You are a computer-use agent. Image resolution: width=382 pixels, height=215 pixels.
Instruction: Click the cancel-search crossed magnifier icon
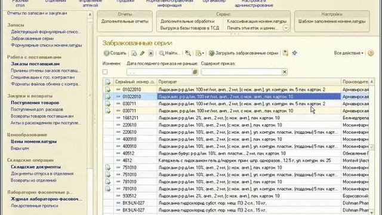click(188, 53)
